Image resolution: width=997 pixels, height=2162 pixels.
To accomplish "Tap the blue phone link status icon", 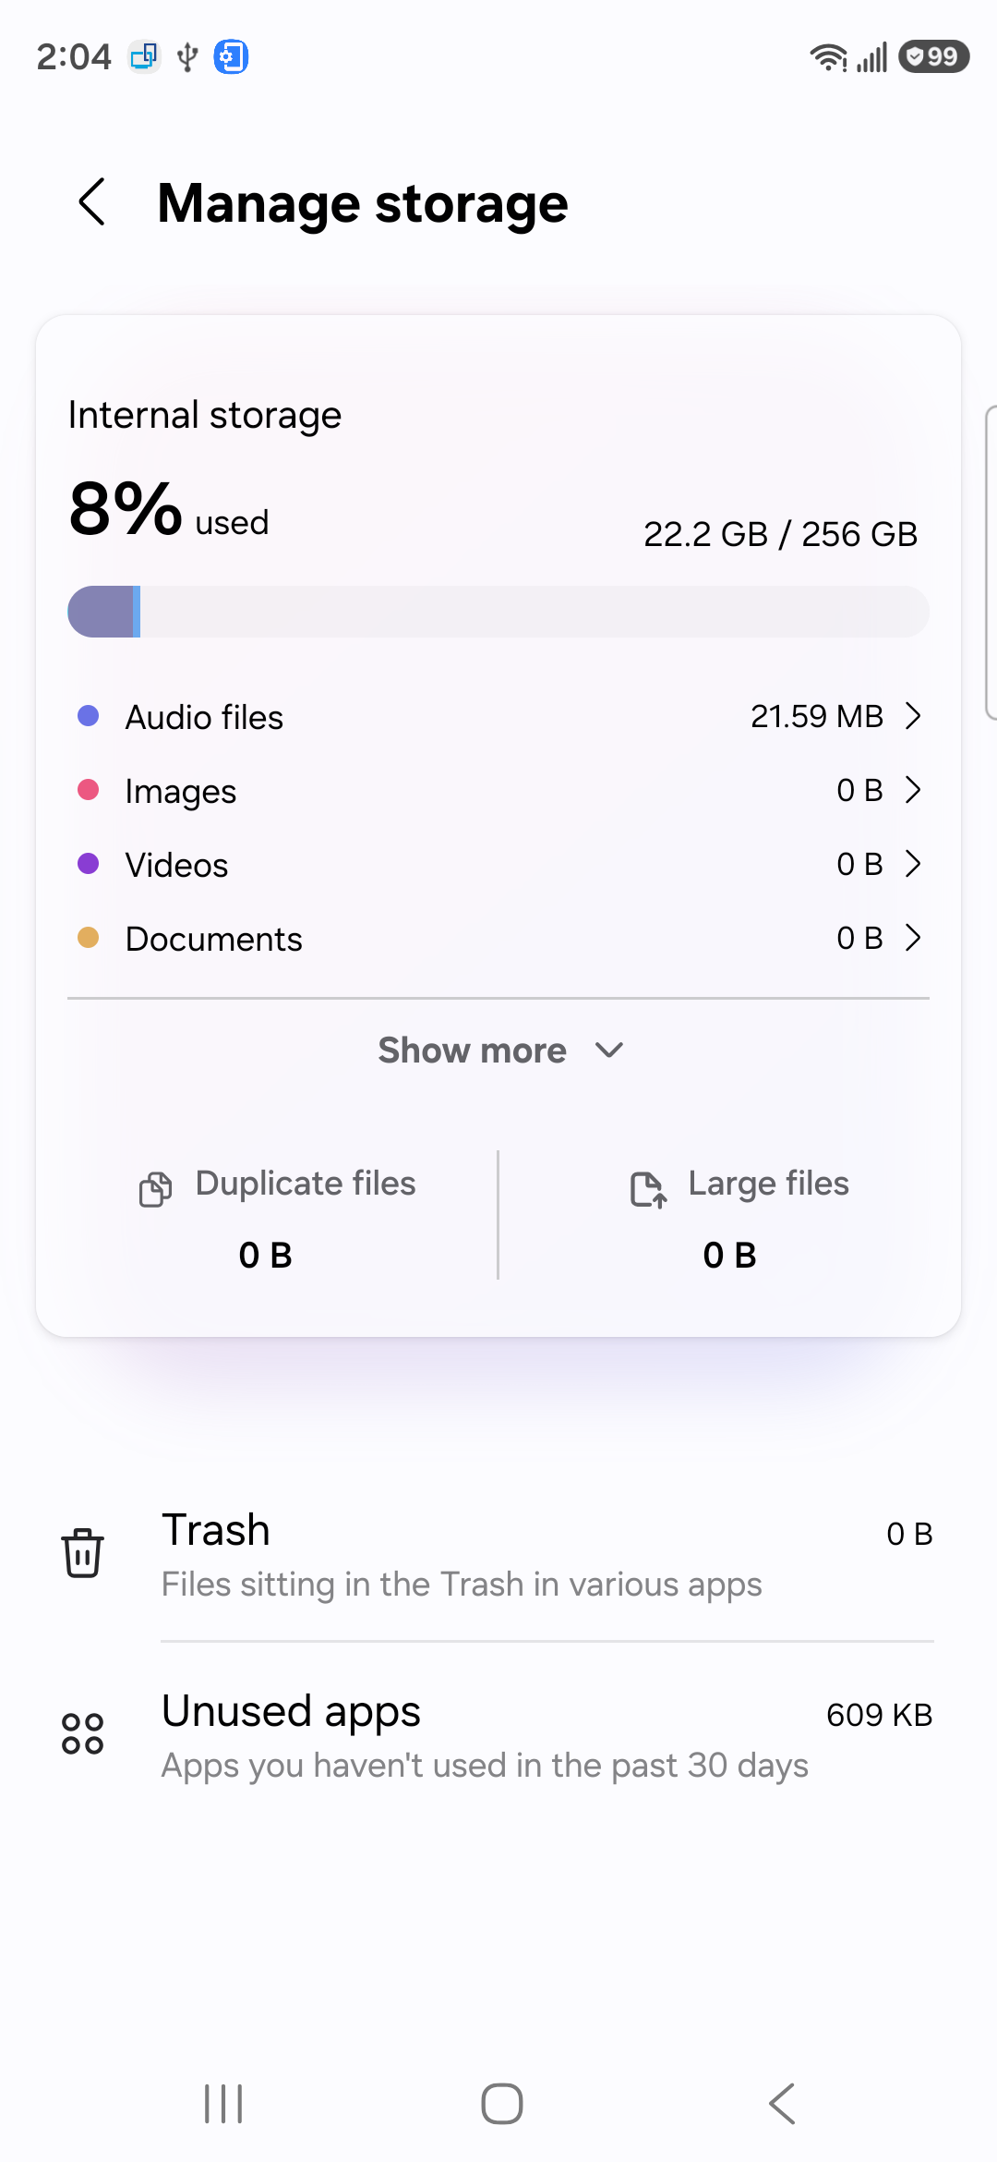I will point(232,57).
